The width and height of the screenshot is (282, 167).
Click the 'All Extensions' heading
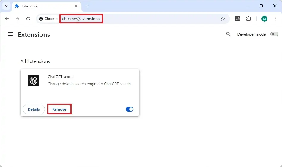(x=35, y=61)
